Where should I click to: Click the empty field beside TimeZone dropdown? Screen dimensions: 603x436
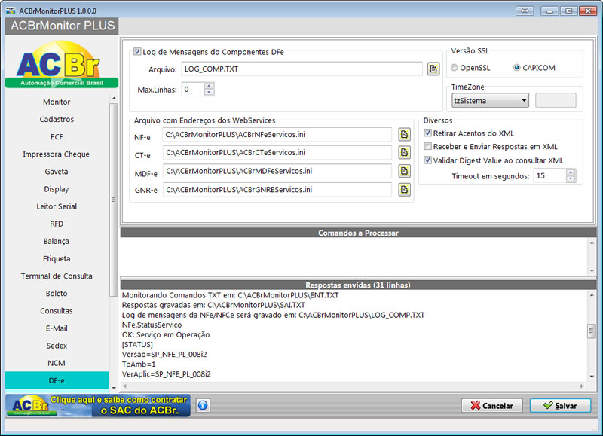pos(556,100)
